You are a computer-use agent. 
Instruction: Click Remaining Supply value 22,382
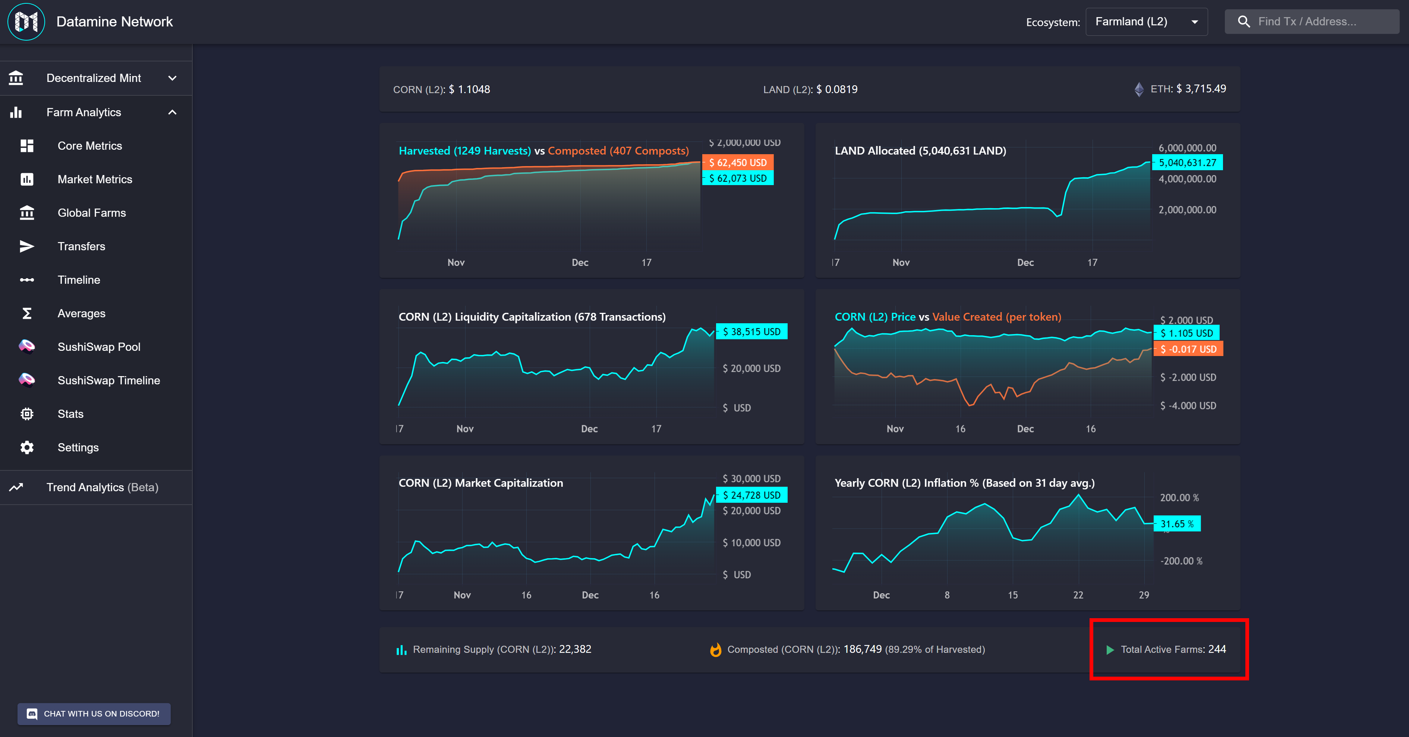(575, 649)
